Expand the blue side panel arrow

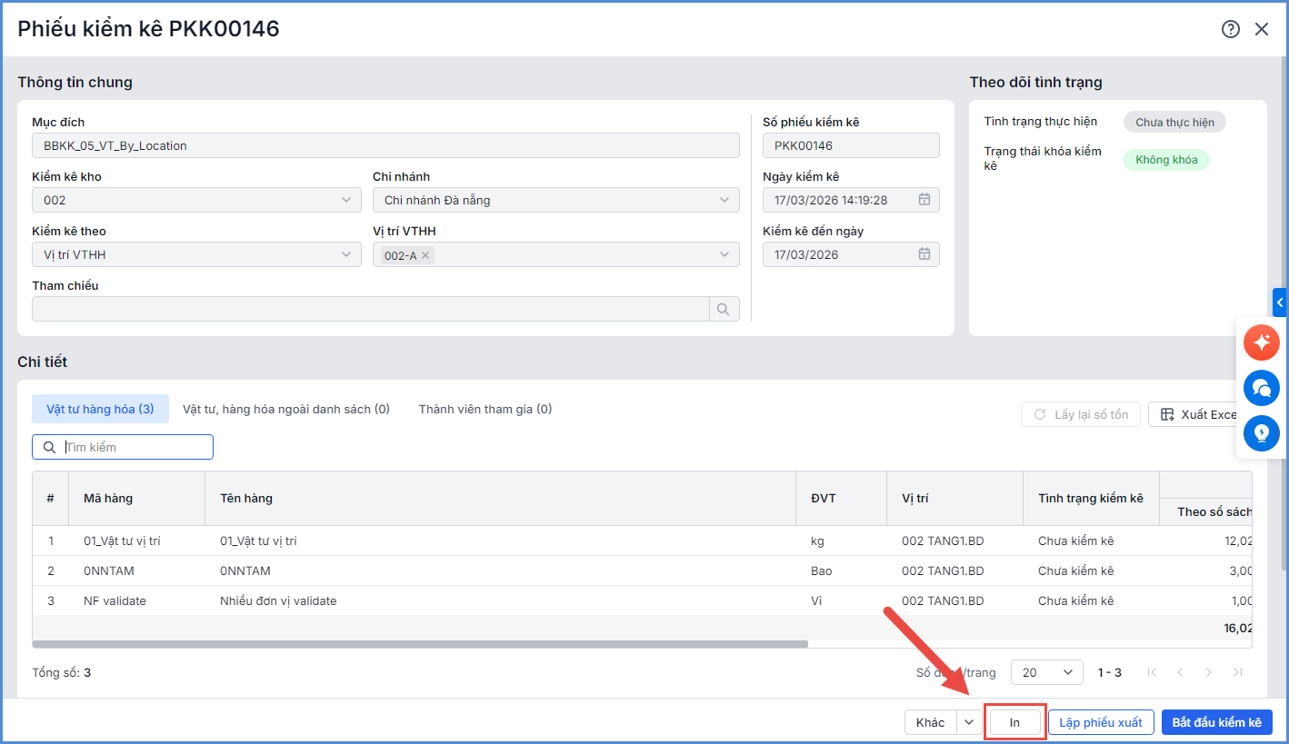point(1280,302)
